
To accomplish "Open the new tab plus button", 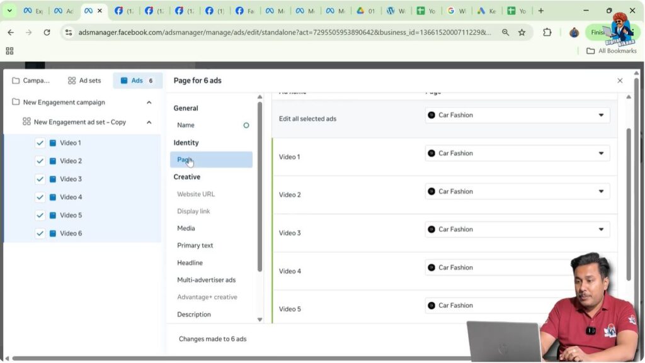I will [540, 11].
